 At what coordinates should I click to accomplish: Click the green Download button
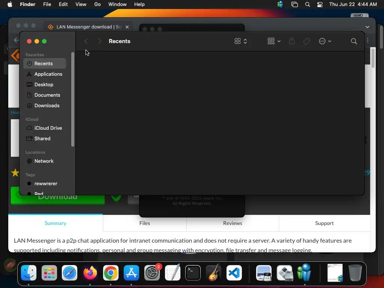coord(57,196)
